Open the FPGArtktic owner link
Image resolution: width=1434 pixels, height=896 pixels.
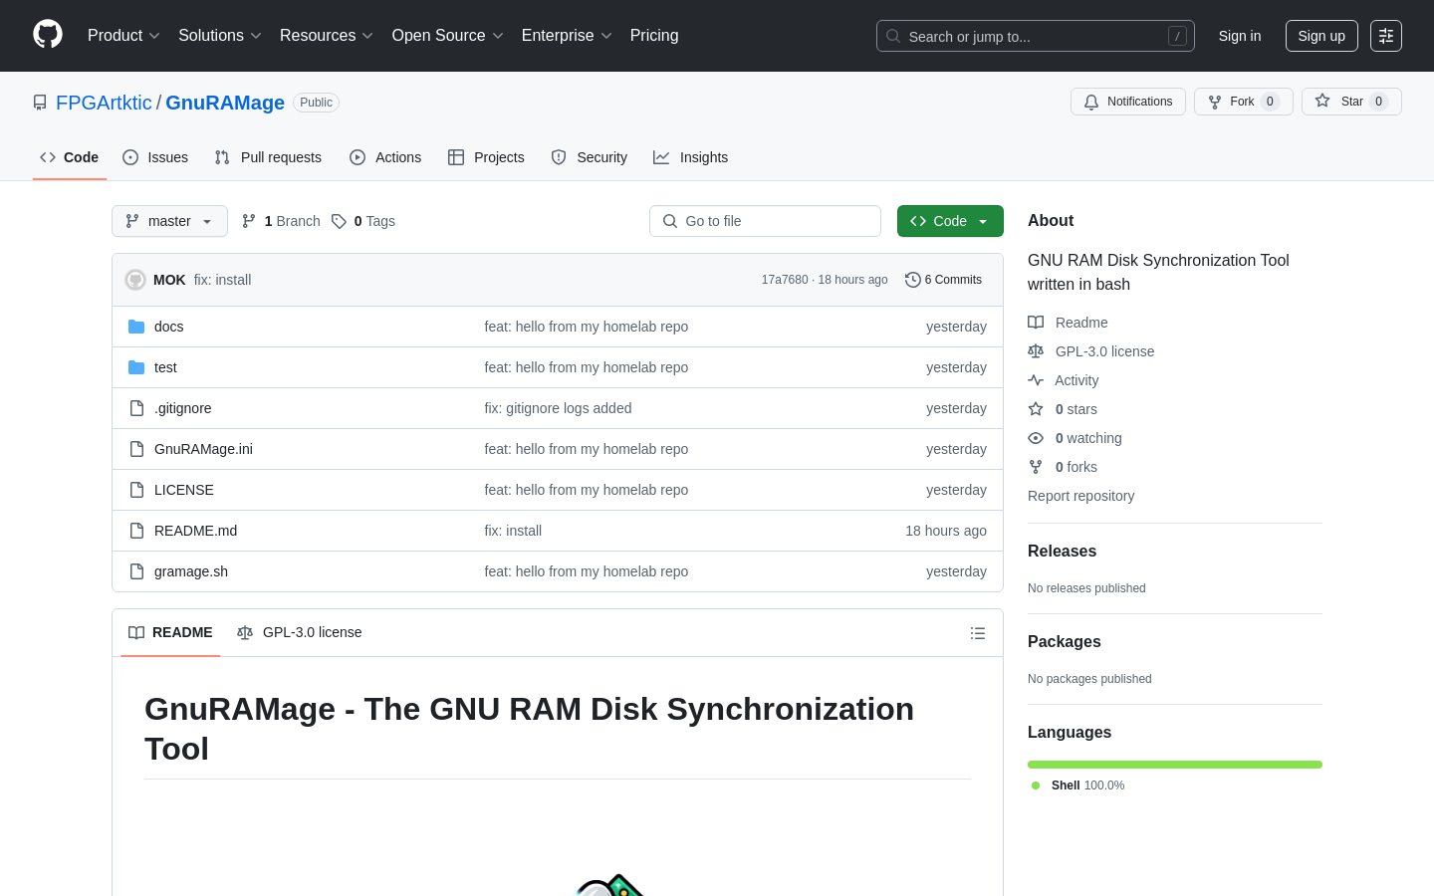click(104, 103)
